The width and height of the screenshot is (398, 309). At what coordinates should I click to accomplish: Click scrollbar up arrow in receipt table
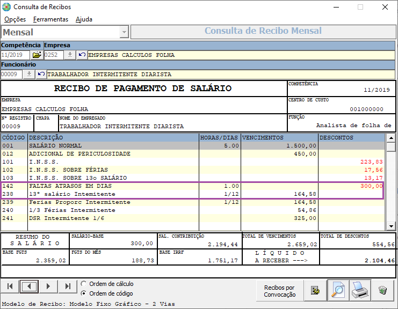point(391,138)
